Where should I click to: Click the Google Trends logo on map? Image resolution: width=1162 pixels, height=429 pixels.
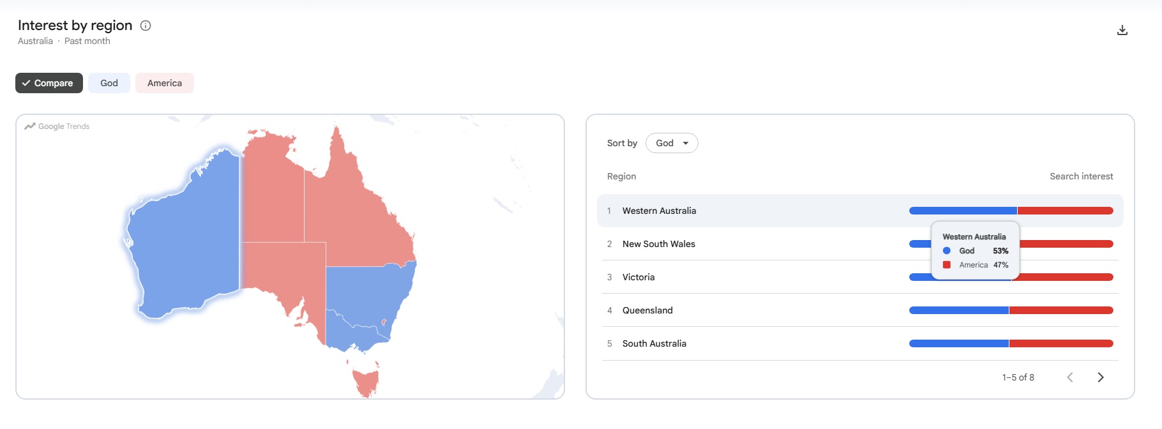click(x=57, y=126)
